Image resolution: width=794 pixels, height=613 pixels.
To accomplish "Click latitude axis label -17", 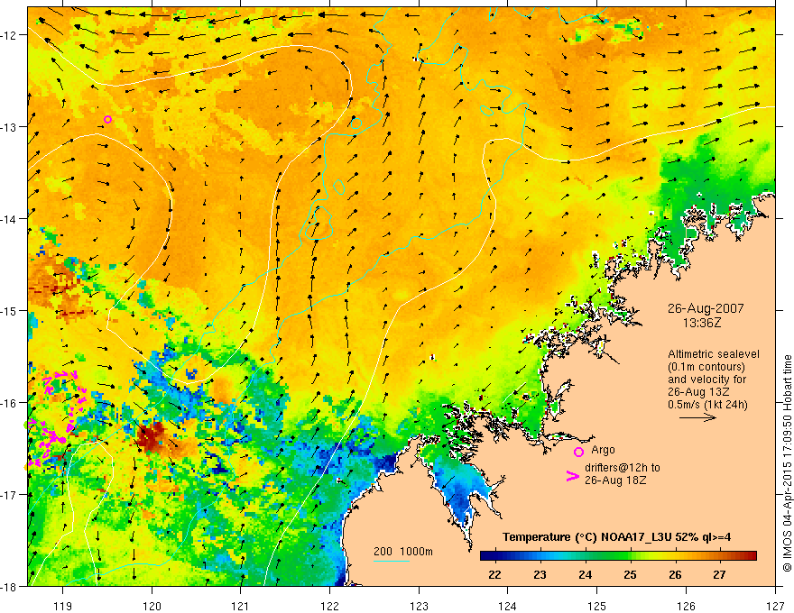I will point(9,495).
